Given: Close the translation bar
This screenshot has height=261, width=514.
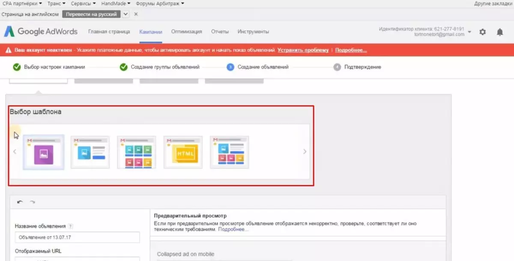Looking at the screenshot, I should (x=136, y=14).
